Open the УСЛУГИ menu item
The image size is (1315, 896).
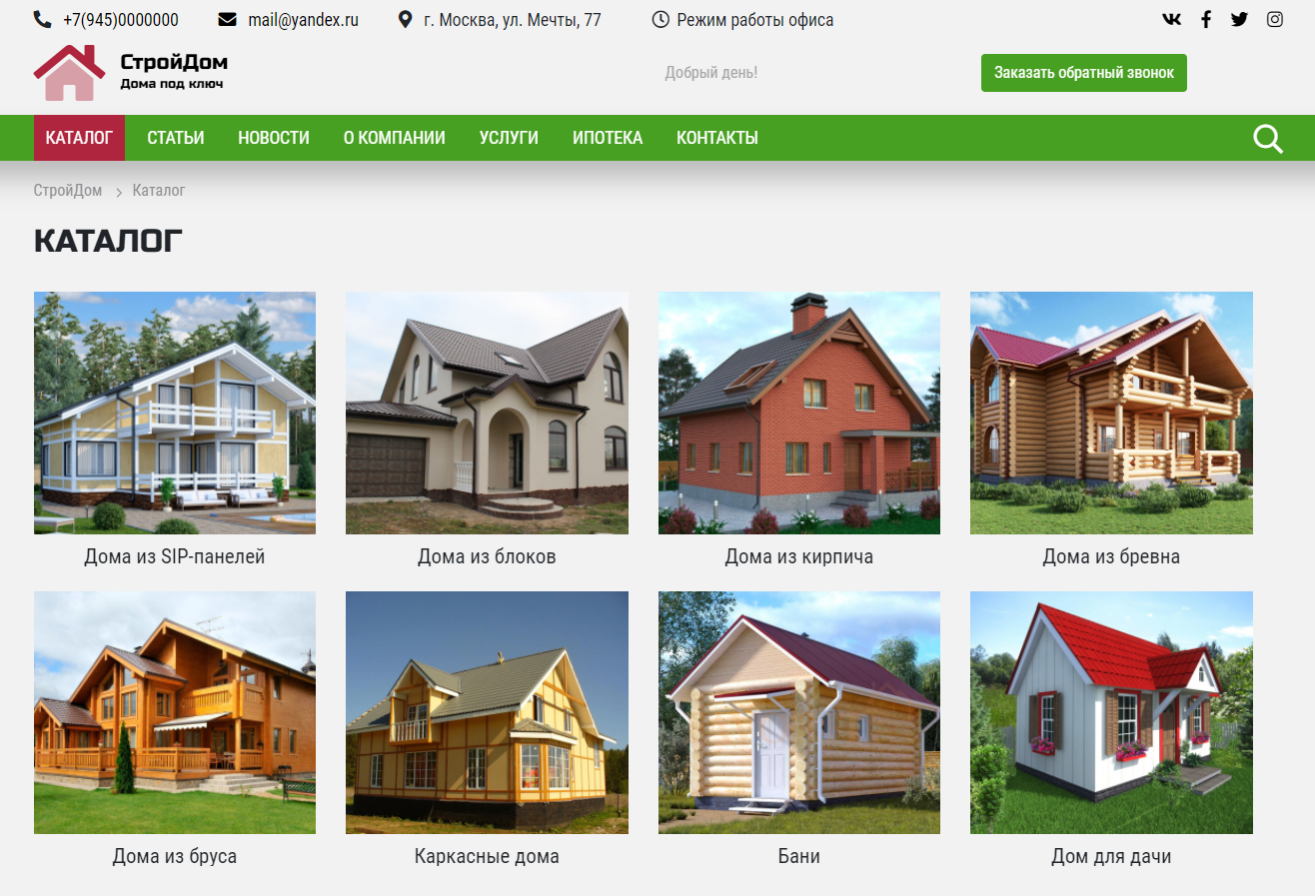point(509,138)
